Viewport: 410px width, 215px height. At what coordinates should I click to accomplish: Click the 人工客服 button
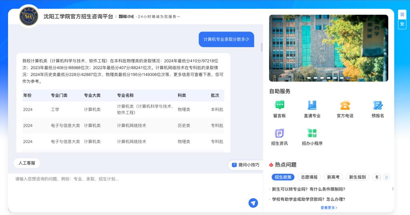(x=27, y=163)
